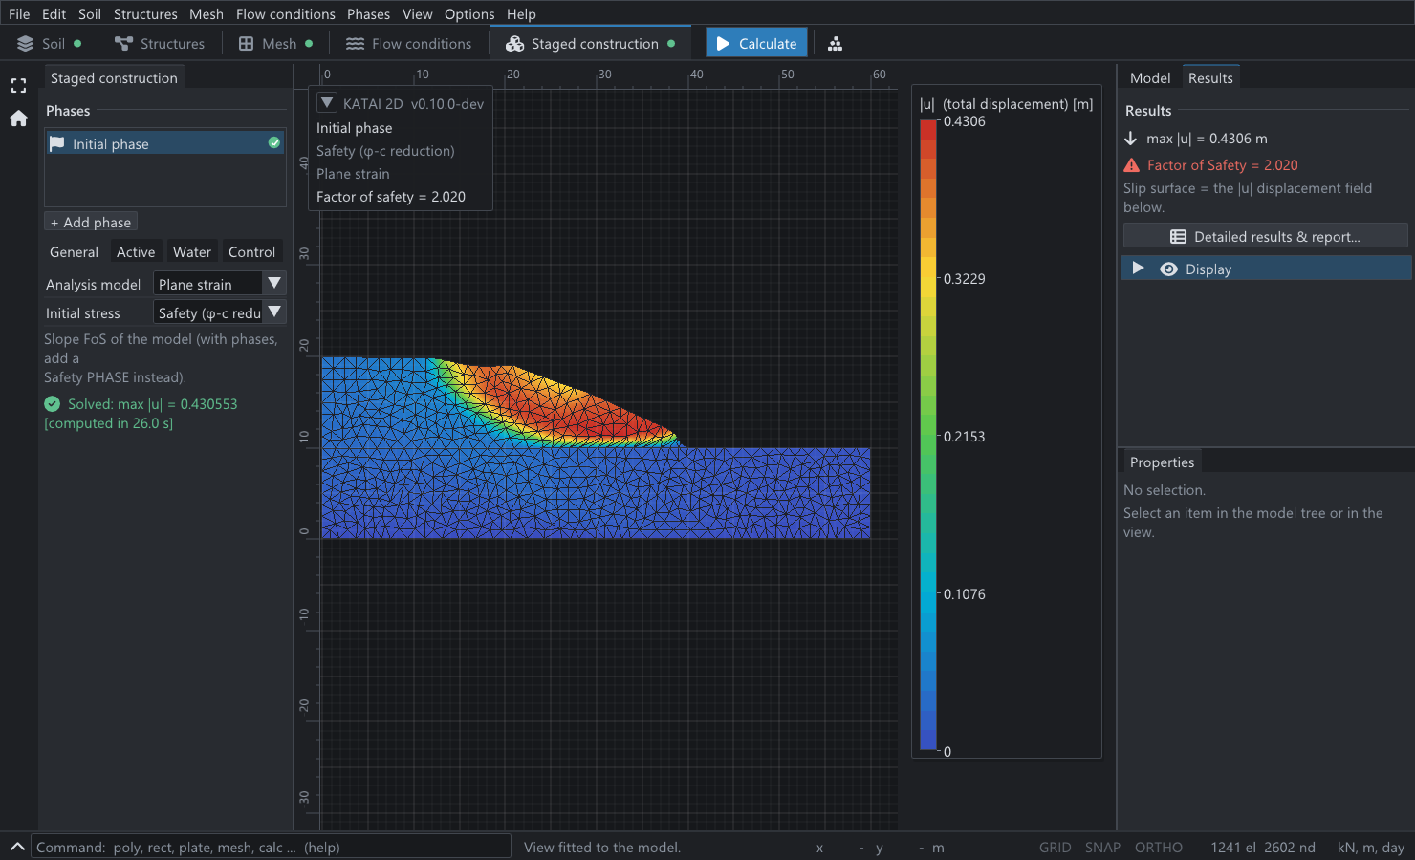Open the File menu
This screenshot has width=1415, height=860.
pyautogui.click(x=19, y=14)
